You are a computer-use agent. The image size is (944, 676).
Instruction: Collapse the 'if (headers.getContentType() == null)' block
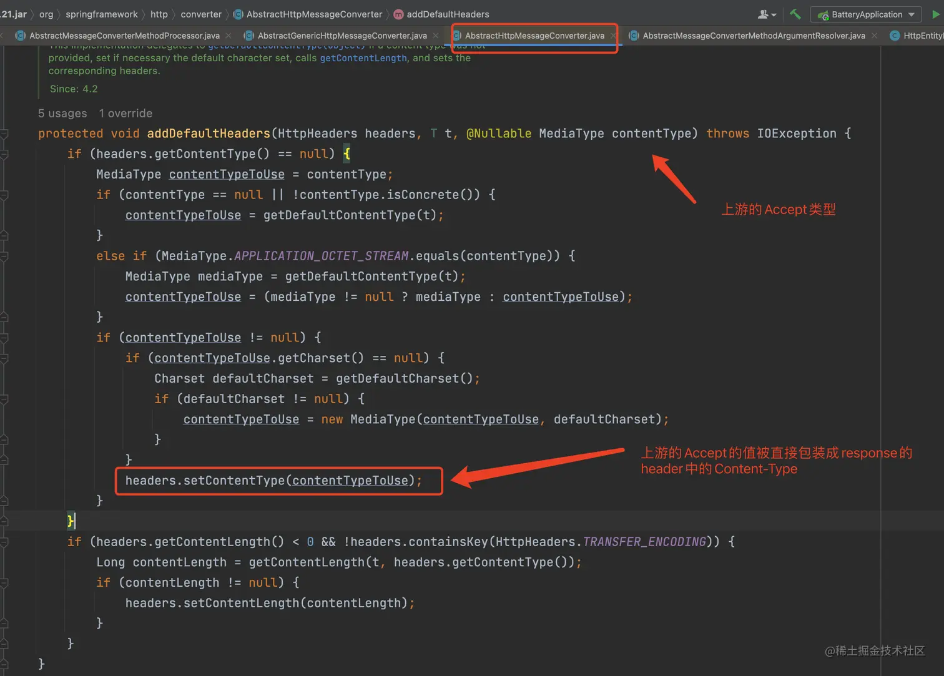(x=4, y=154)
